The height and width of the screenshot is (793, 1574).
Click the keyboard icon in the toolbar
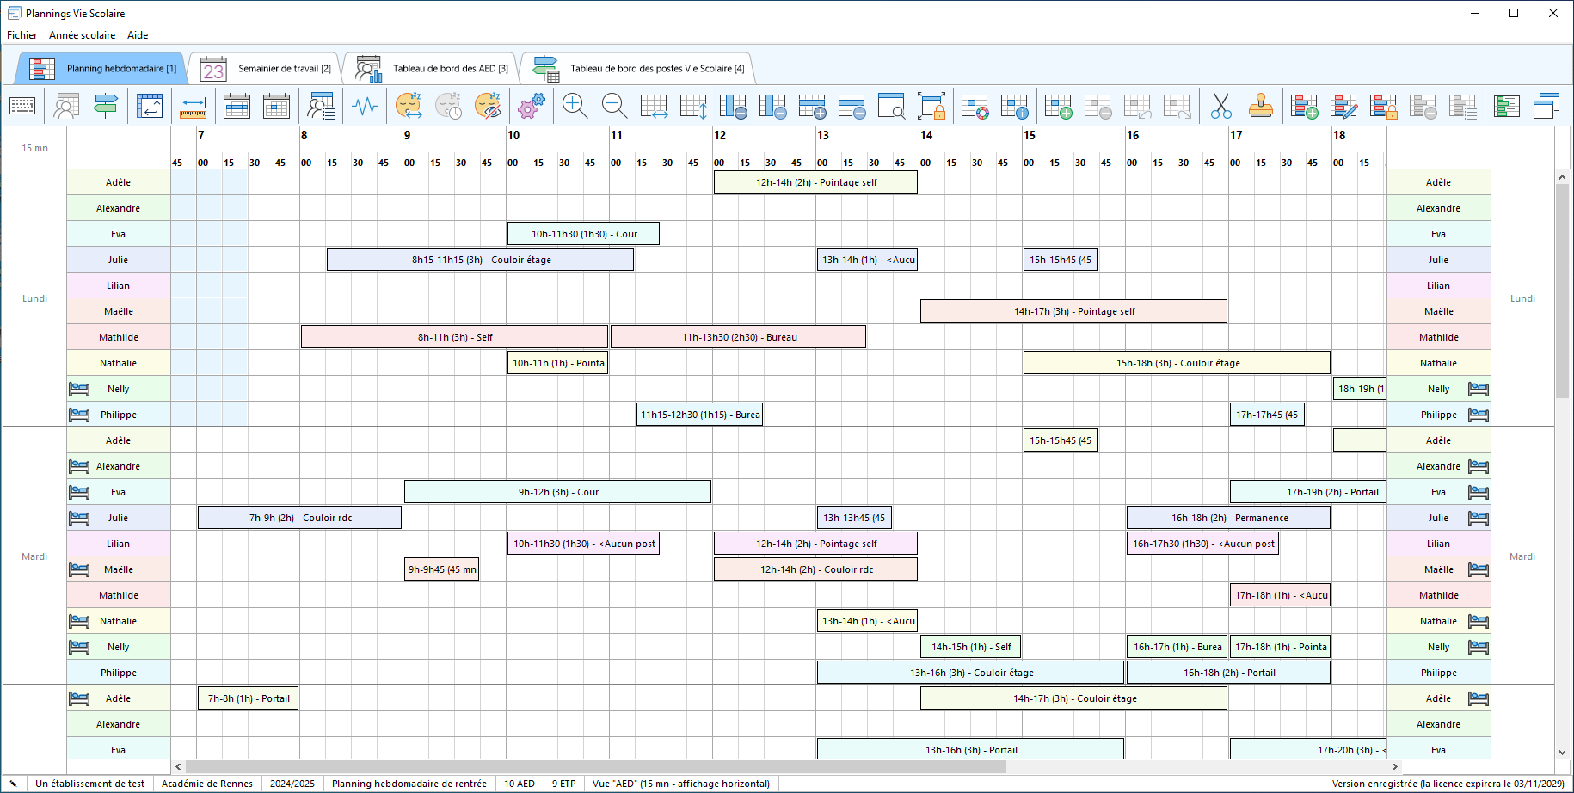click(x=22, y=106)
